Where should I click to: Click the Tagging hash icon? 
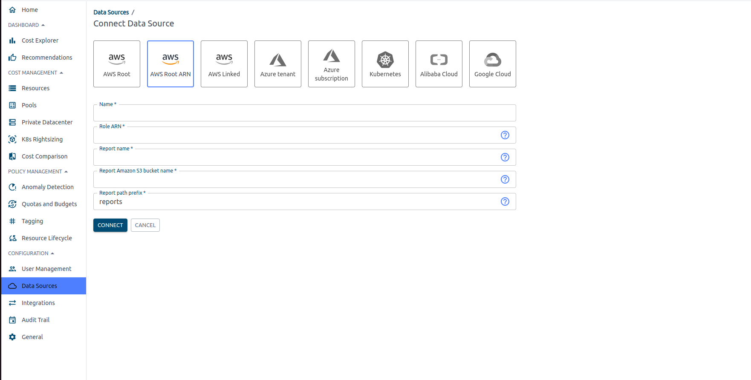point(12,221)
